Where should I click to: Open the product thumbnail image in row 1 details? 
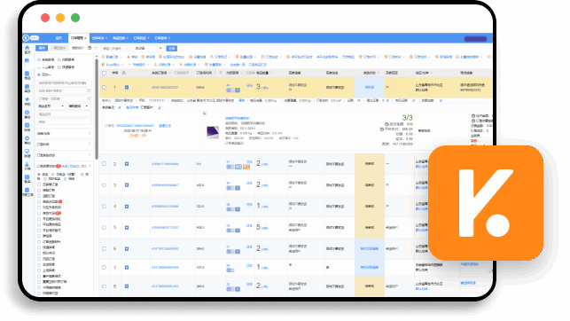(x=213, y=131)
